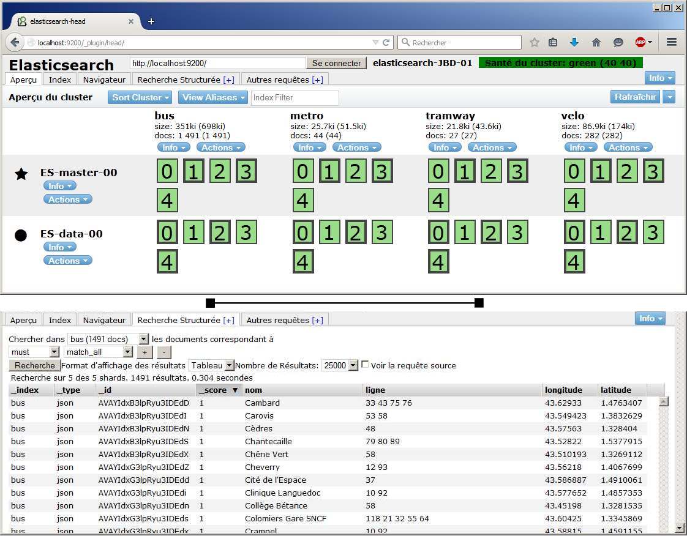Click the Index Filter input field
Image resolution: width=687 pixels, height=536 pixels.
pos(295,98)
